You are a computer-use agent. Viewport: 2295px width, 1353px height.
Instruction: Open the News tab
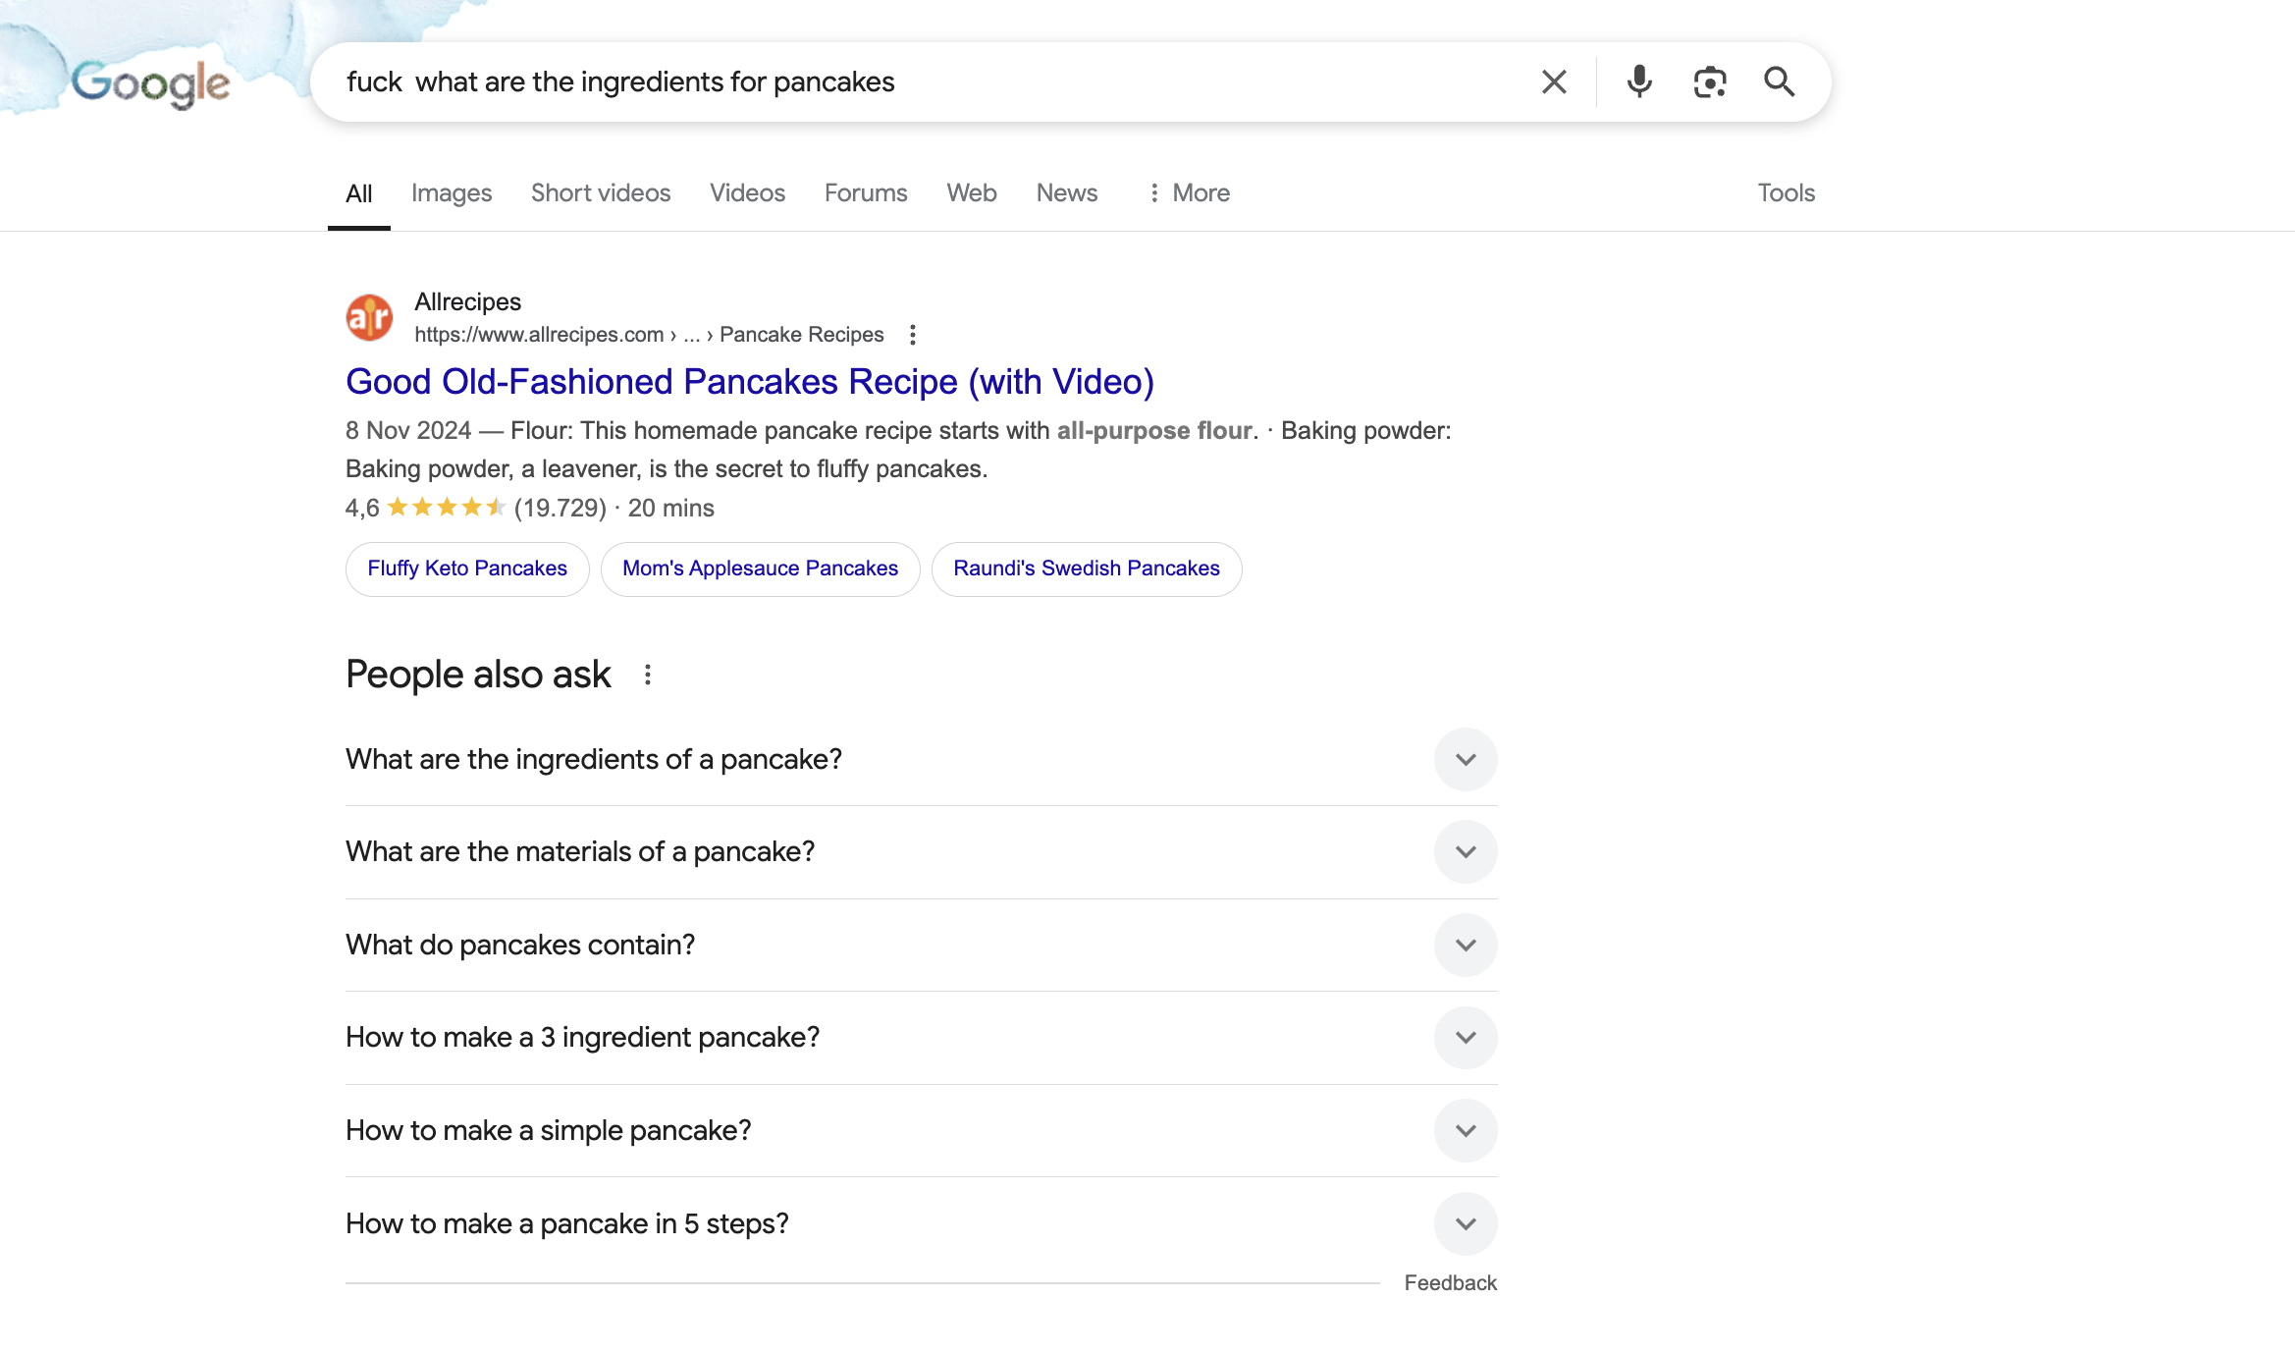click(1067, 193)
